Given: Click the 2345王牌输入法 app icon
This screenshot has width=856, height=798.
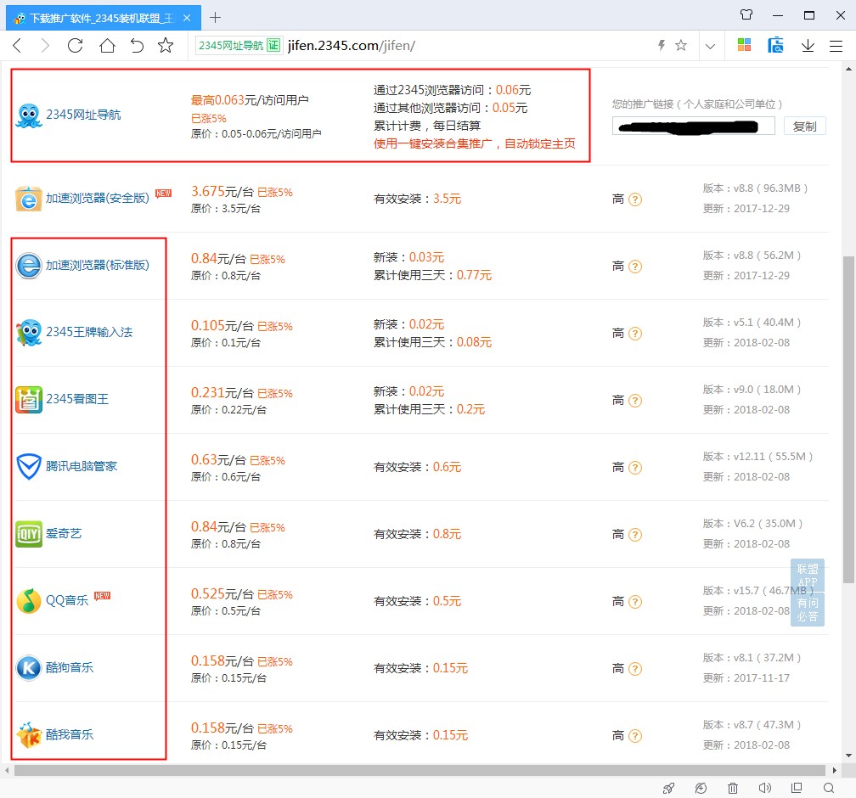Looking at the screenshot, I should (28, 333).
